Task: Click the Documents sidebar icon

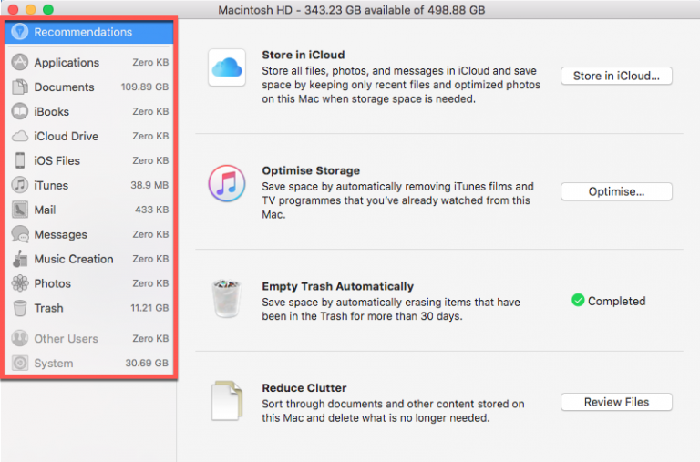Action: pyautogui.click(x=20, y=87)
